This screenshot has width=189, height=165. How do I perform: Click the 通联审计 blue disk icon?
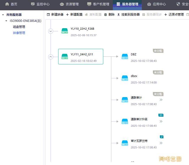click(x=125, y=100)
